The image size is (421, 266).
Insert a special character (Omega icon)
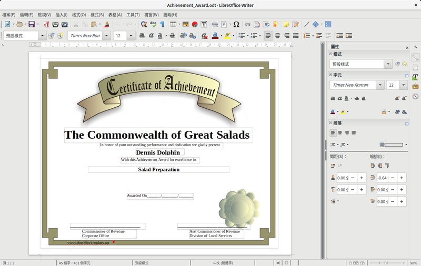click(236, 24)
